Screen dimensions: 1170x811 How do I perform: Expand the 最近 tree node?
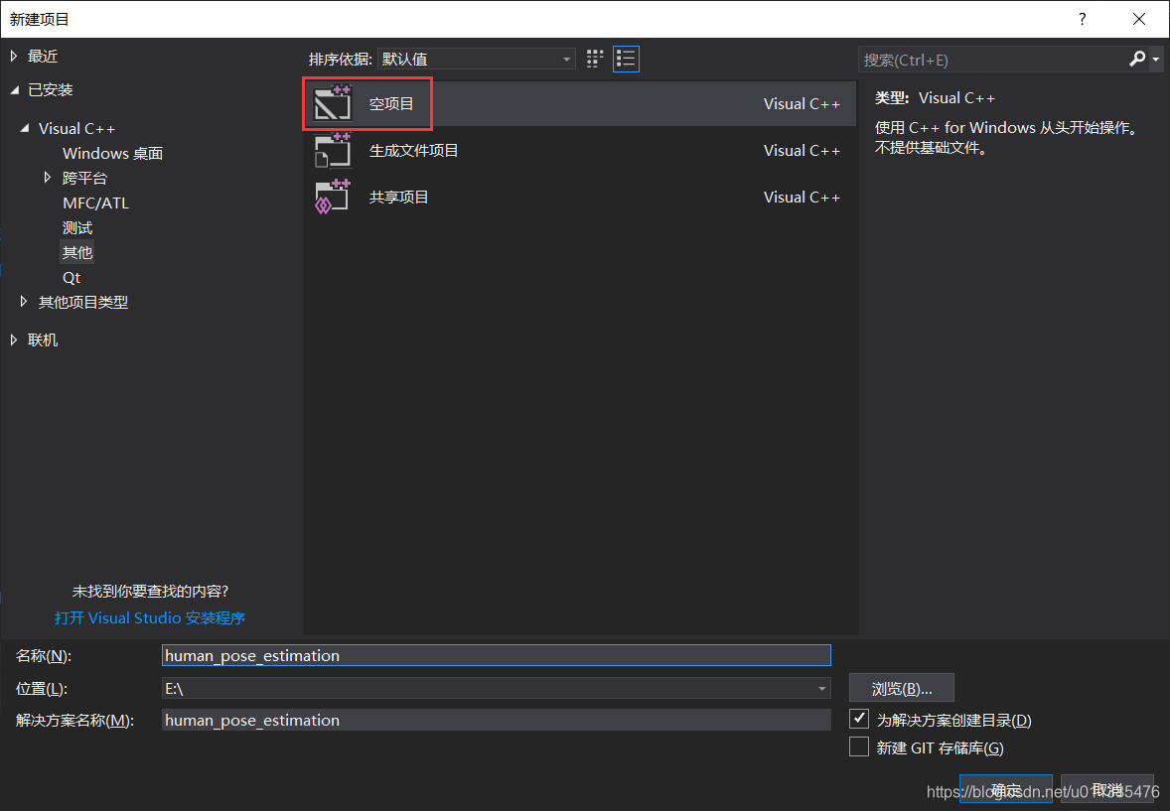click(14, 56)
